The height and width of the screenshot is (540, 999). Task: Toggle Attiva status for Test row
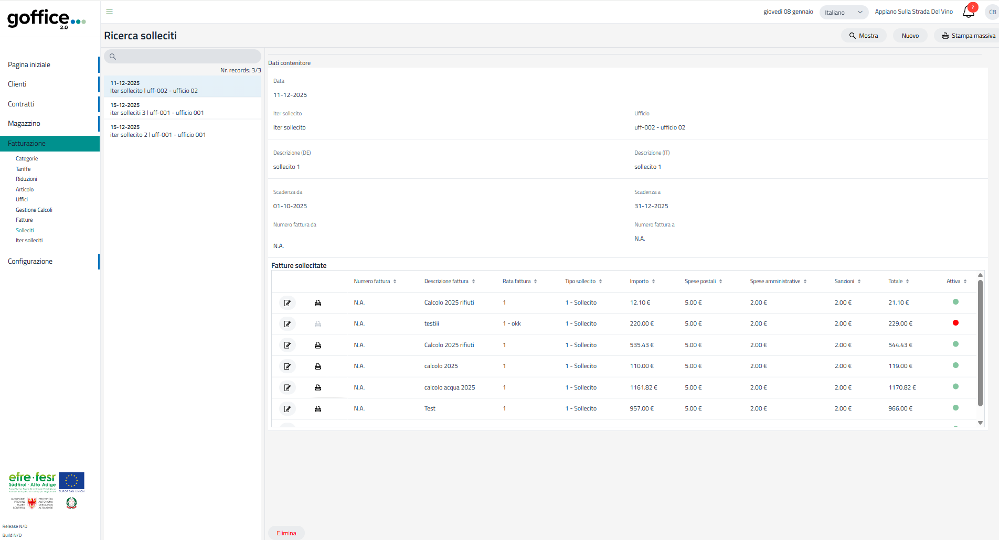click(x=955, y=408)
